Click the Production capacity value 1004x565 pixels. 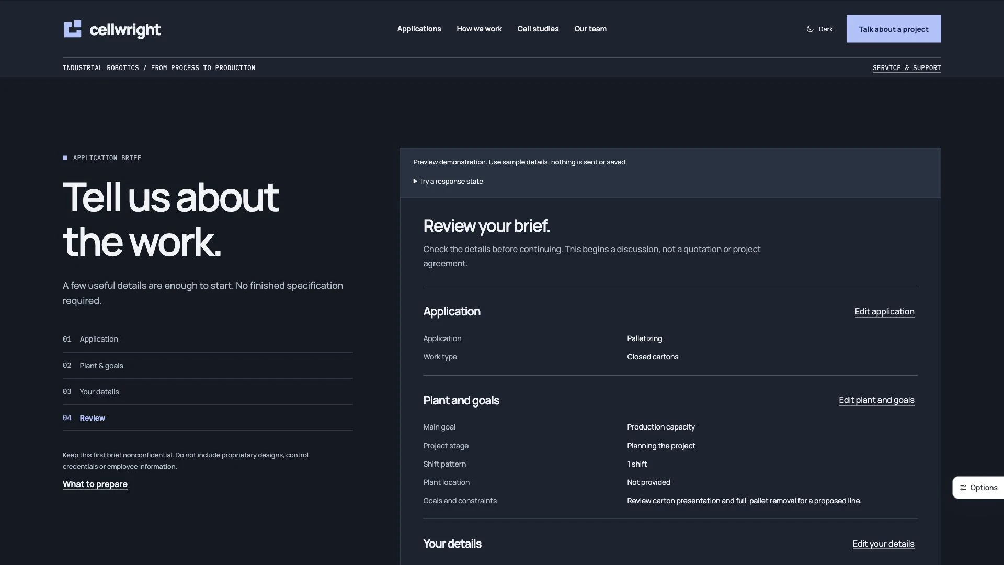coord(661,427)
